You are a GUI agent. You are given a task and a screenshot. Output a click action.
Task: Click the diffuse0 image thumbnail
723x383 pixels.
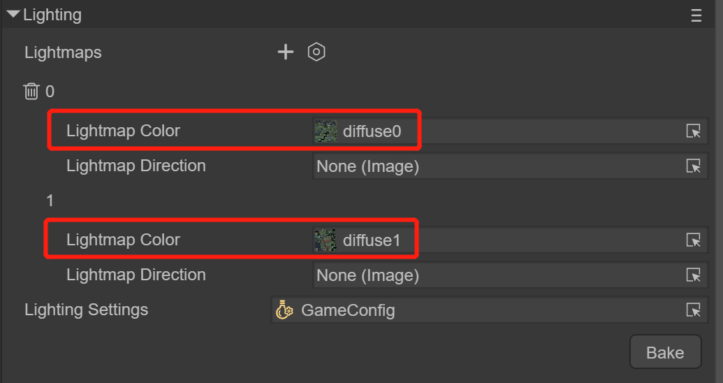tap(326, 131)
